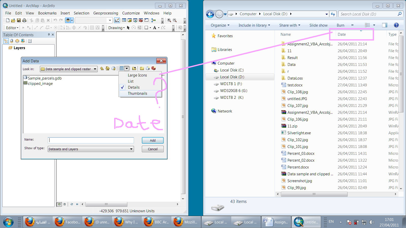406x228 pixels.
Task: Toggle Data View button at map bottom
Action: [x=59, y=204]
